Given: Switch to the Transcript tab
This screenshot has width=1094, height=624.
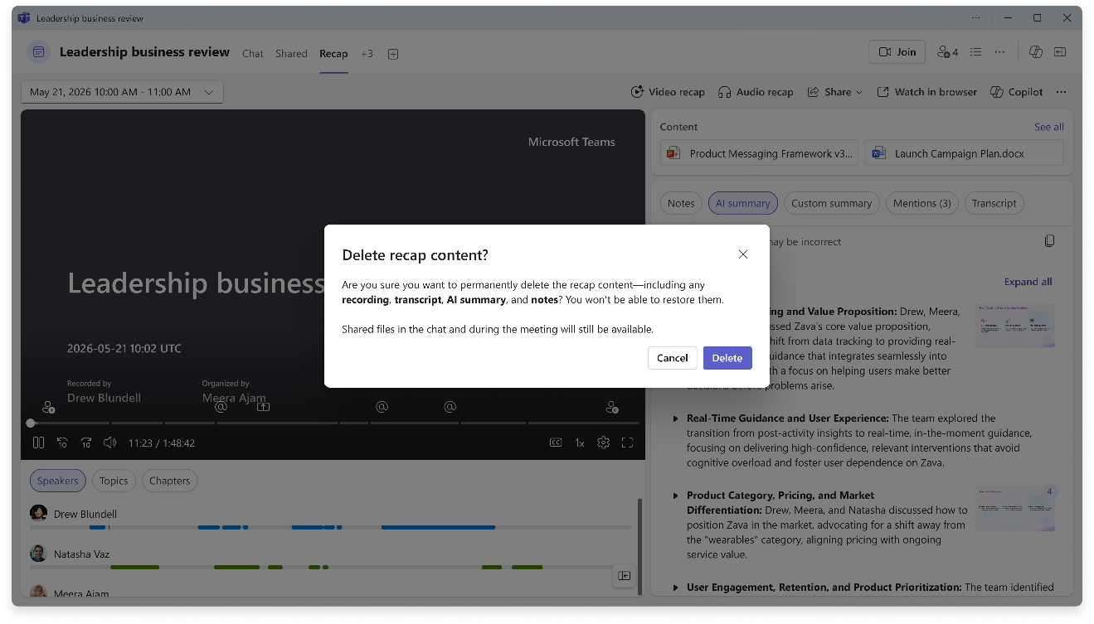Looking at the screenshot, I should click(x=994, y=203).
